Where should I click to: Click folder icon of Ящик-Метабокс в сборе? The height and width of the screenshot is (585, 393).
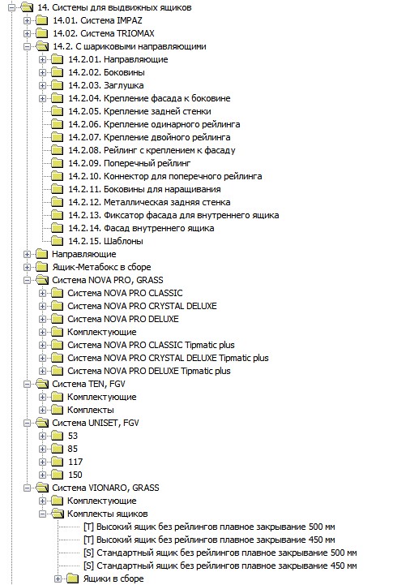tap(41, 267)
